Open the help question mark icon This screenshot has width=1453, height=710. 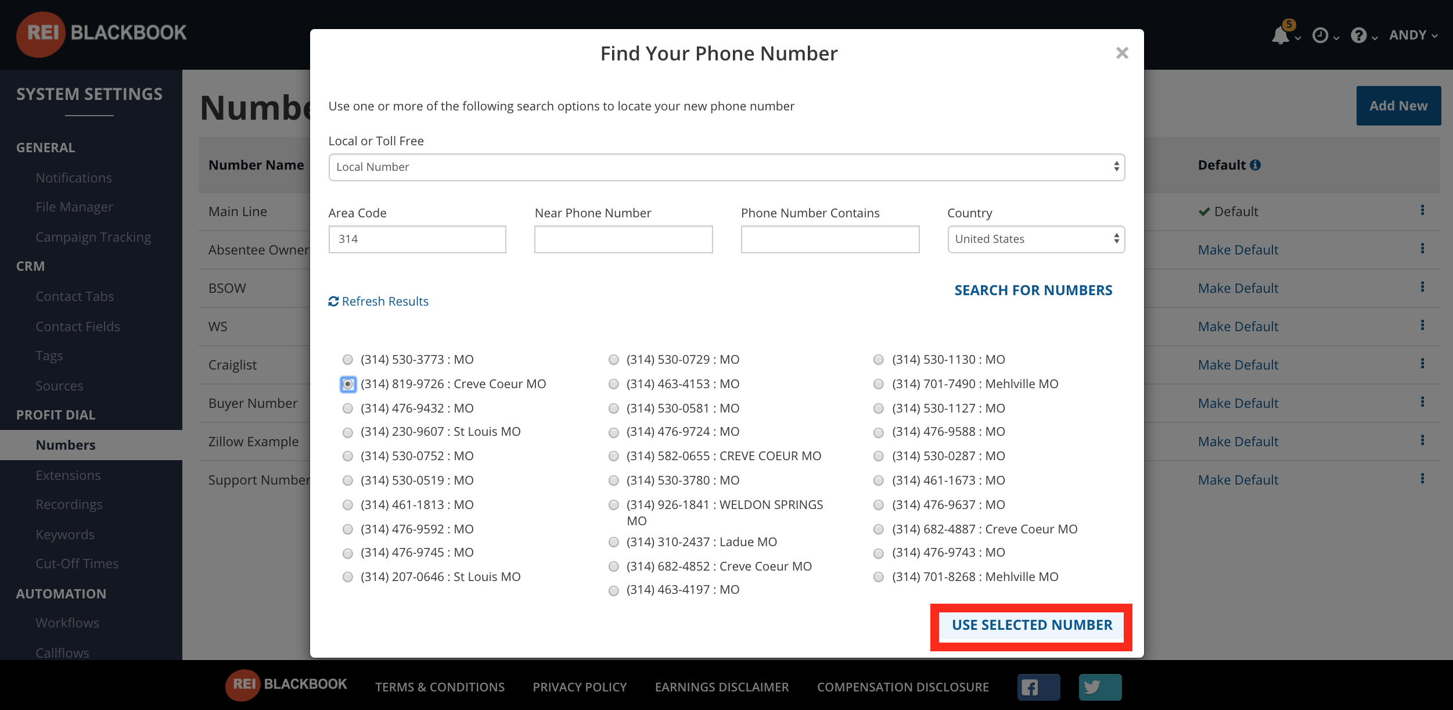point(1359,35)
